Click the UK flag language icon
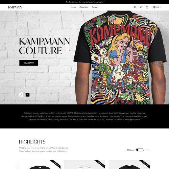 [x=154, y=7]
